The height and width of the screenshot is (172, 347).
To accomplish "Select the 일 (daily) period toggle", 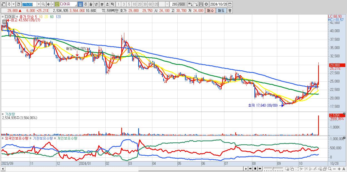I will tap(80, 4).
